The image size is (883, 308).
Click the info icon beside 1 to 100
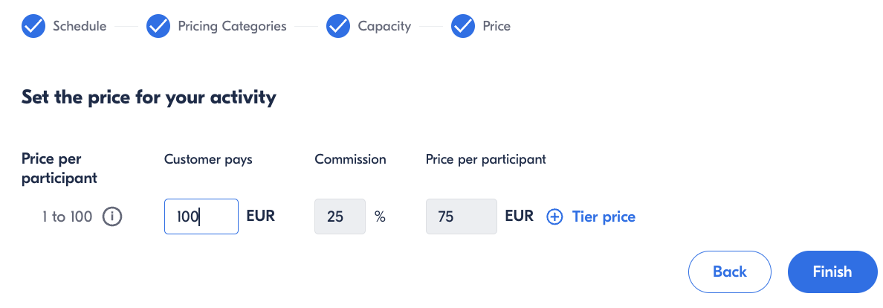112,216
